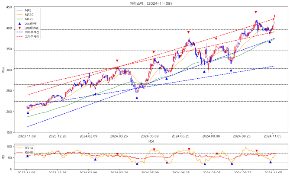Viewport: 290px width, 173px height.
Task: Click the Price y-axis label
Action: (x=3, y=70)
